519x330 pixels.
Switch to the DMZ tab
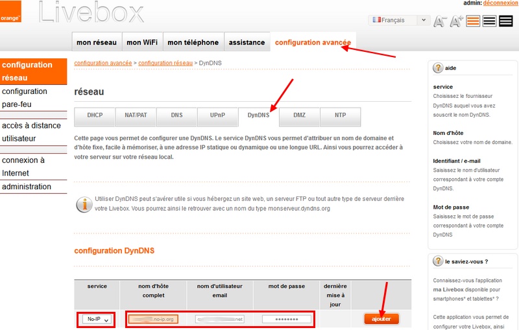[299, 115]
